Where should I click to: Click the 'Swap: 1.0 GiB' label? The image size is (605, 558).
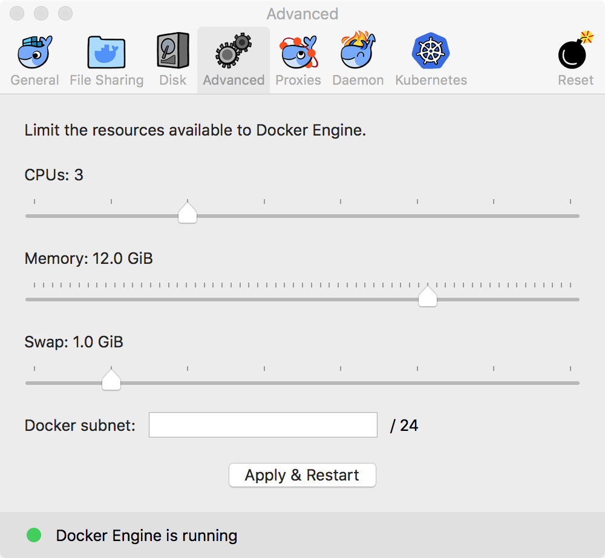(74, 342)
